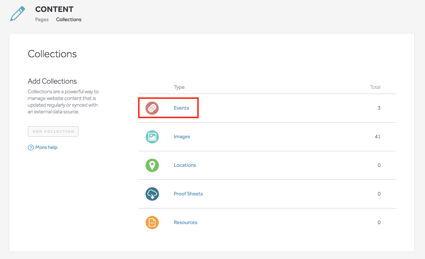
Task: Click the green Locations pin icon
Action: pyautogui.click(x=152, y=165)
